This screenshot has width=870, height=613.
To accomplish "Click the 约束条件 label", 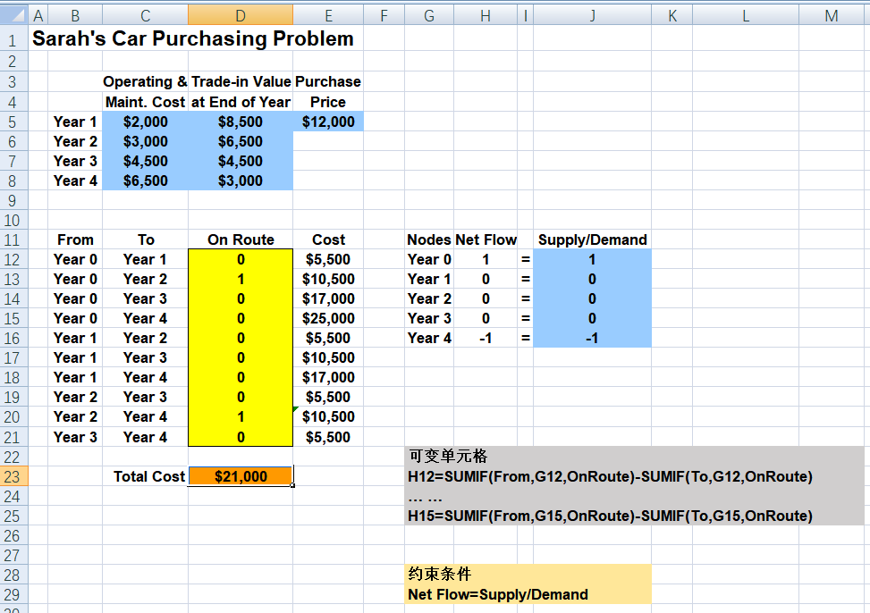I will coord(439,574).
